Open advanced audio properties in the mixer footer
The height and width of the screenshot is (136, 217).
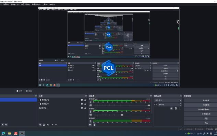click(90, 125)
